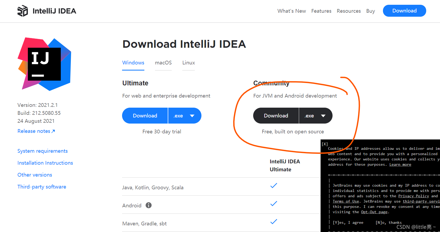Open the Opt-Out page link
Screen dimensions: 440x232
click(374, 212)
